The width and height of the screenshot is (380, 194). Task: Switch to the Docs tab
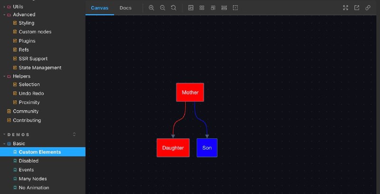click(x=125, y=8)
